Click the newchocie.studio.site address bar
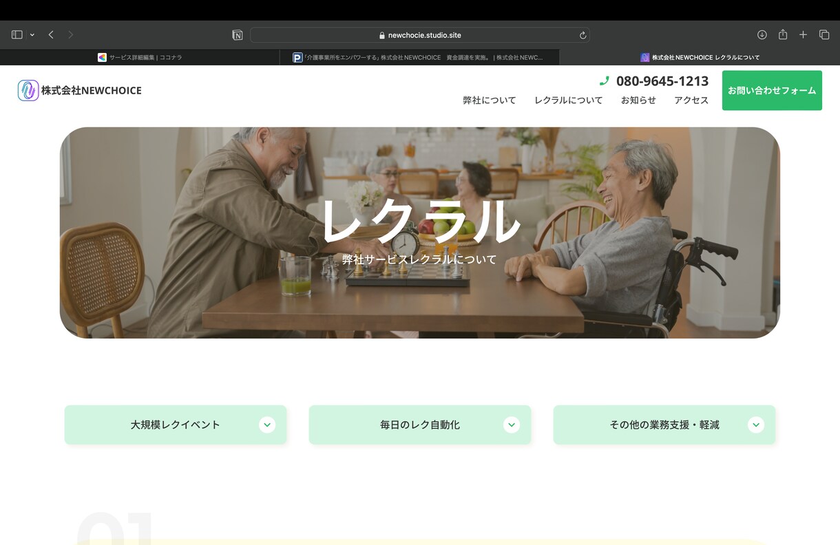This screenshot has height=545, width=840. click(420, 35)
